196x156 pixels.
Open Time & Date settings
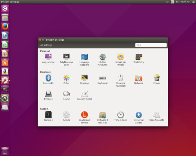120,116
